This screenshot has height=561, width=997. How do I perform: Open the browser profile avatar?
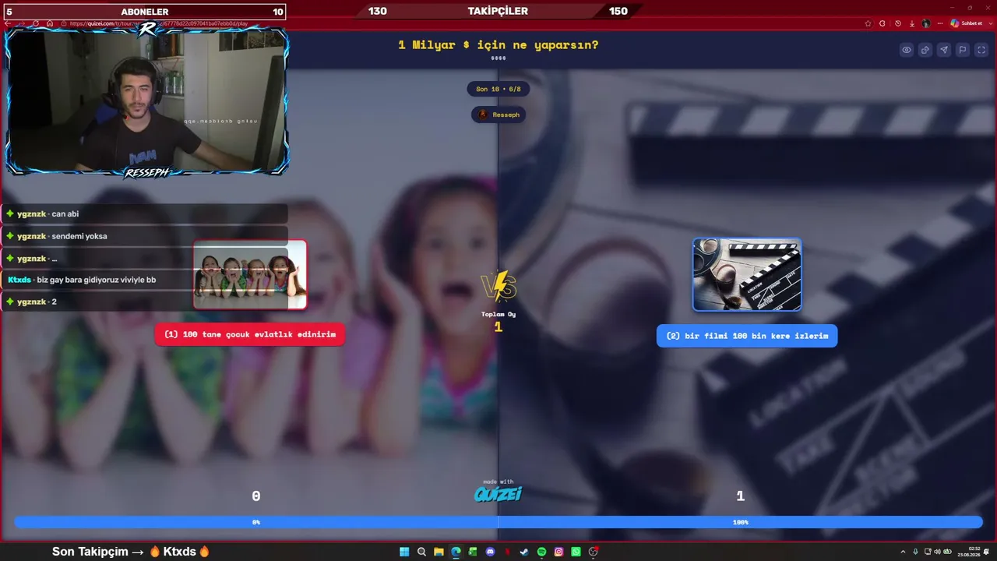926,23
